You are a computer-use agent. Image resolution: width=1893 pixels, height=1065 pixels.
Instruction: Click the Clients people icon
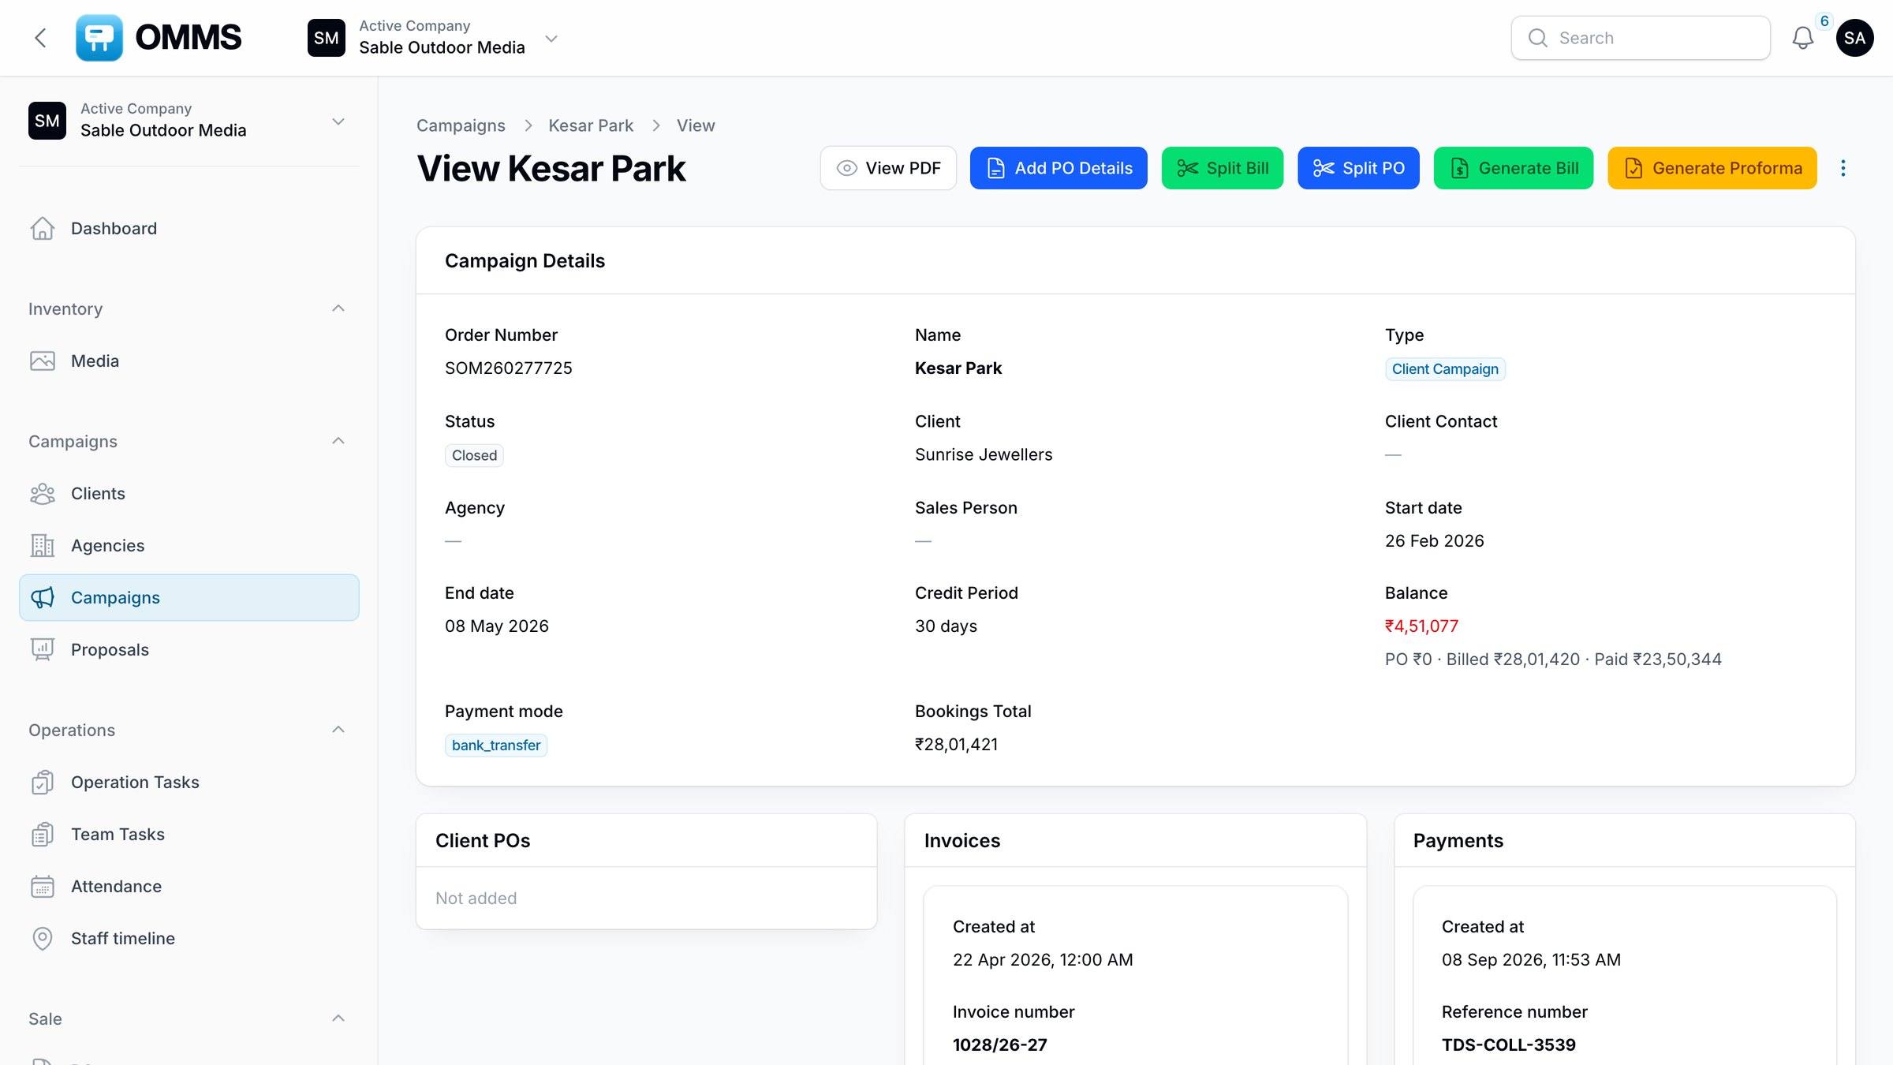(43, 493)
